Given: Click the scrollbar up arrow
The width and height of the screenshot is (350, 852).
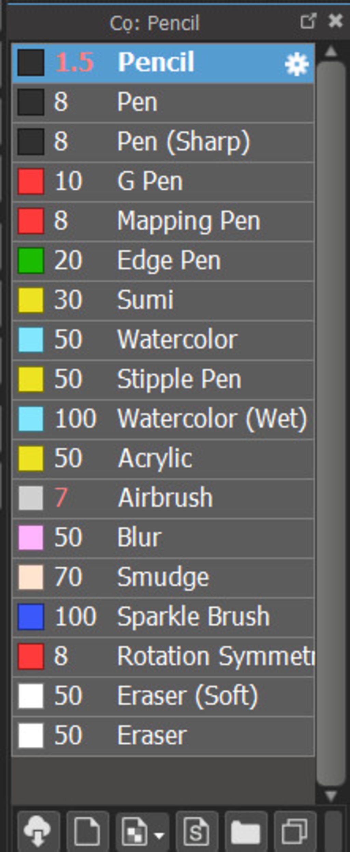Looking at the screenshot, I should tap(331, 52).
